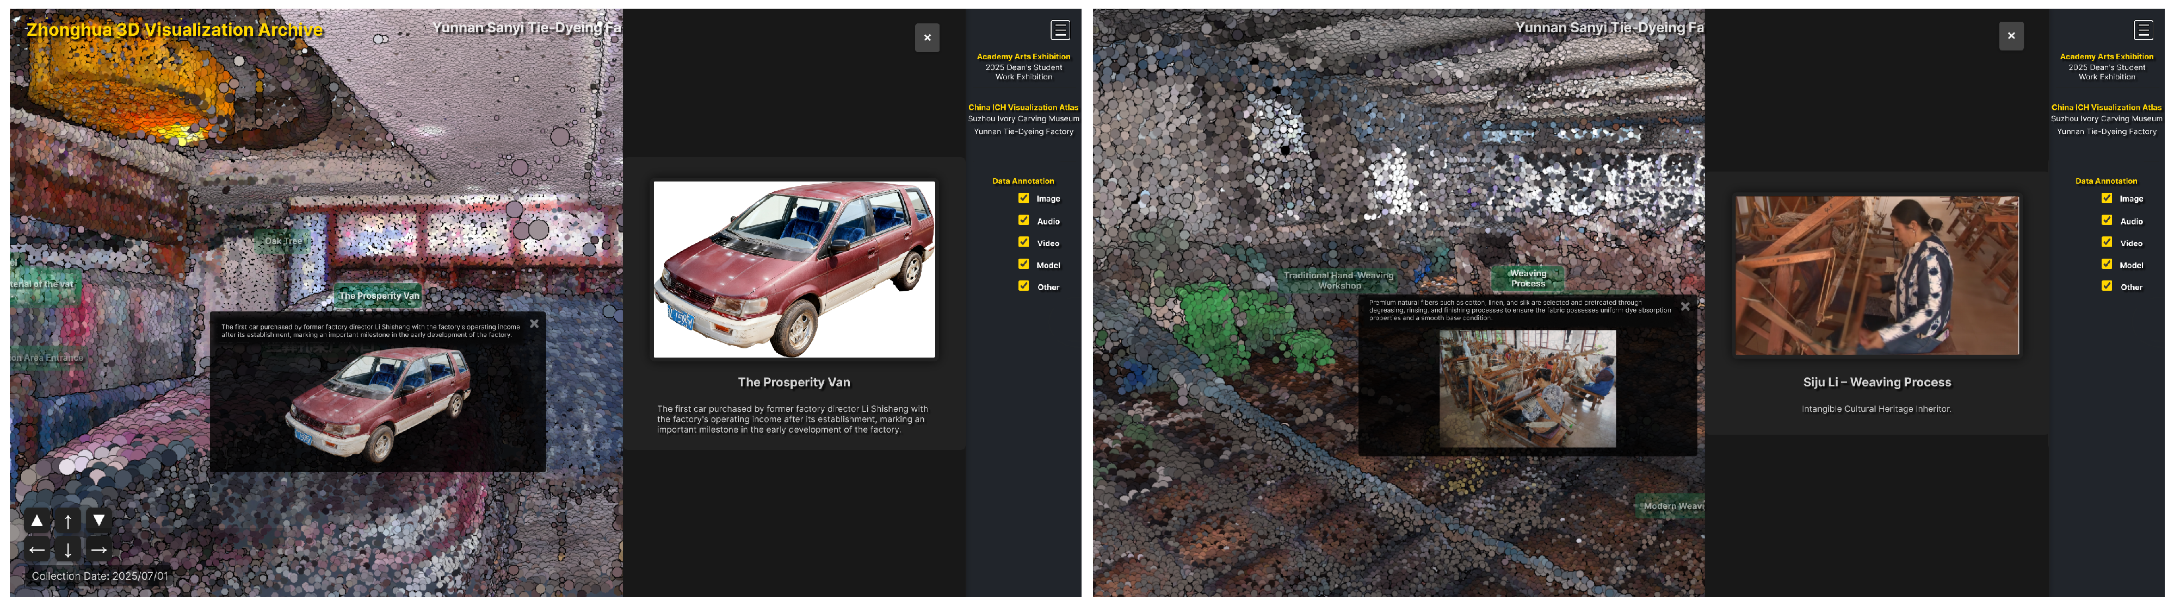
Task: Dismiss the Weaving Process popup in the 3D scene
Action: click(x=1685, y=306)
